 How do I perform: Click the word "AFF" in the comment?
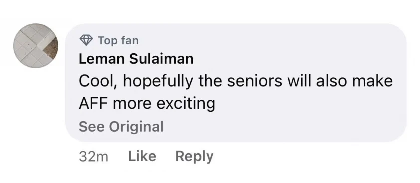tap(94, 103)
